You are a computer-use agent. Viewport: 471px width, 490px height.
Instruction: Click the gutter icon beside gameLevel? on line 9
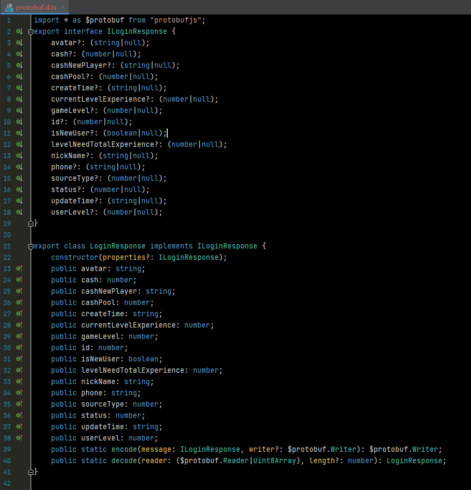point(19,110)
